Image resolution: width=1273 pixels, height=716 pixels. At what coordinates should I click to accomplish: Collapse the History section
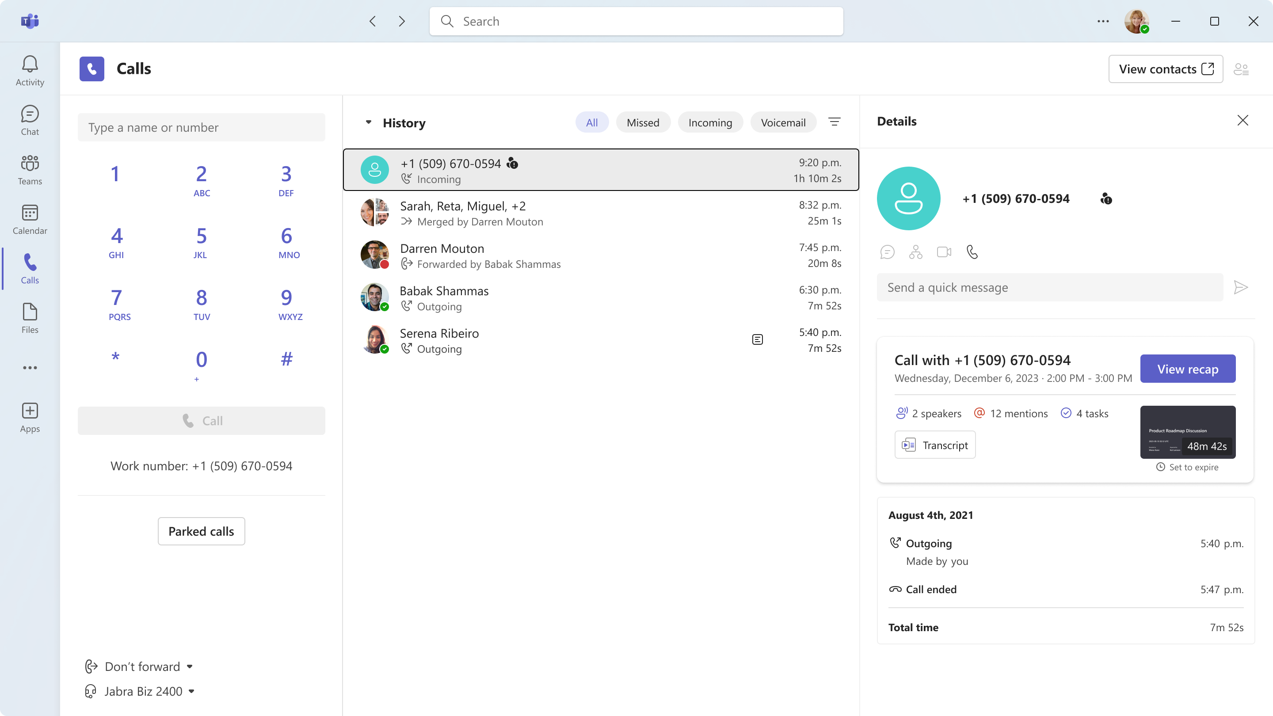[x=368, y=122]
